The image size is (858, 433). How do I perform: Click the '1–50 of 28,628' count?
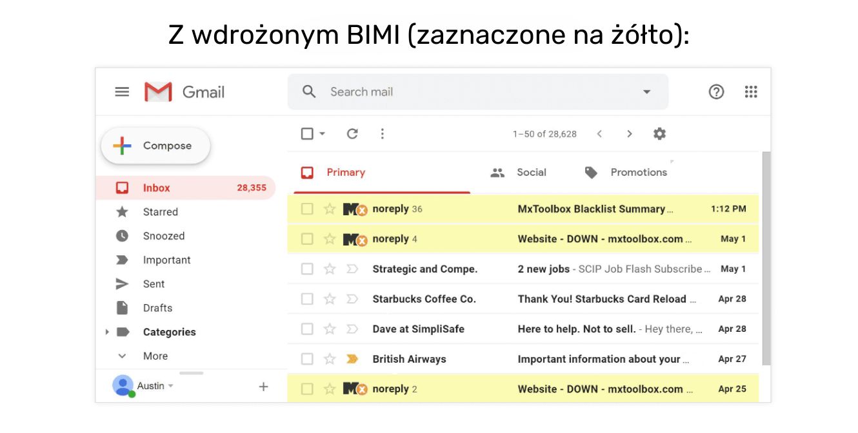[x=544, y=134]
